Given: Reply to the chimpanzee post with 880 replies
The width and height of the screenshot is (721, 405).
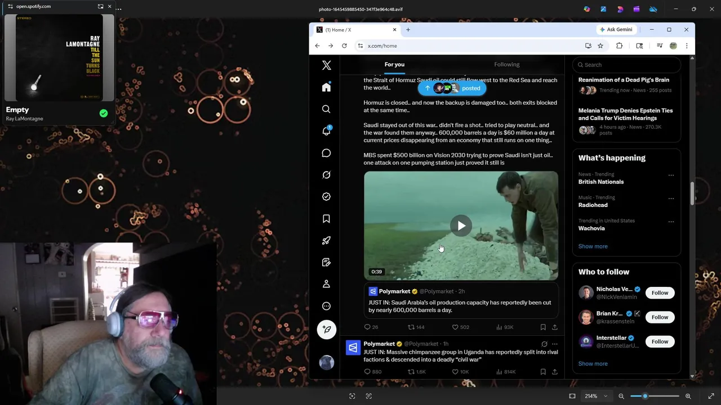Looking at the screenshot, I should (x=372, y=372).
